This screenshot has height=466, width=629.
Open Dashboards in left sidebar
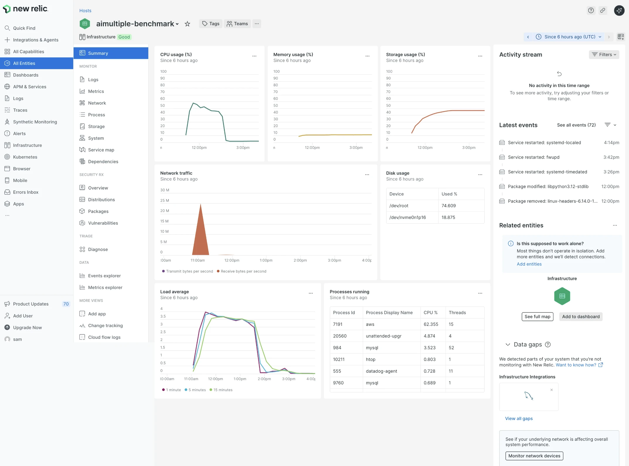tap(37, 75)
